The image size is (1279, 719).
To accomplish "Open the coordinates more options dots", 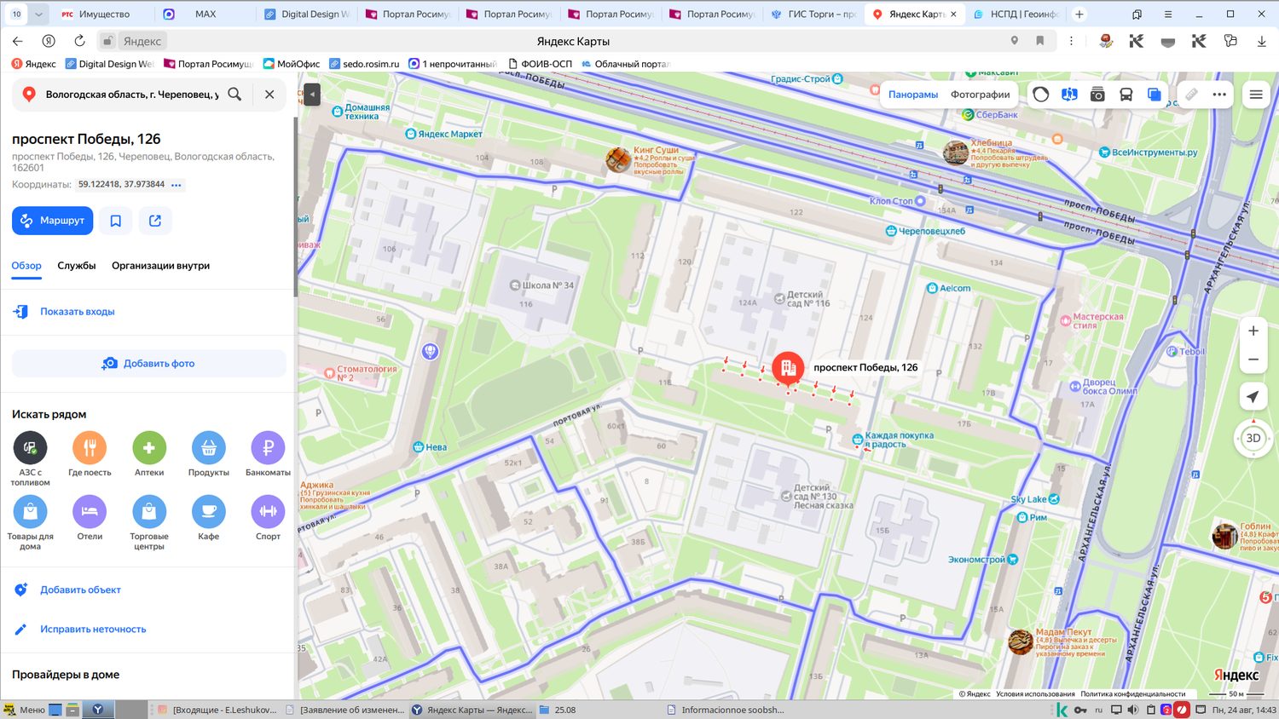I will point(177,185).
